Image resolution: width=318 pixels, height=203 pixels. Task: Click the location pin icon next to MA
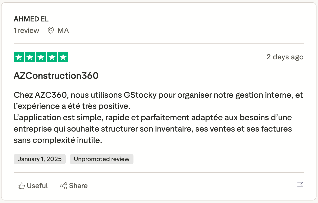coord(51,30)
